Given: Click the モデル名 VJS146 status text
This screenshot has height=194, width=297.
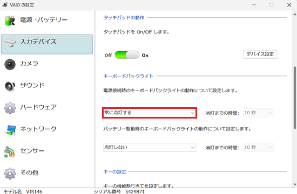Looking at the screenshot, I should [23, 191].
